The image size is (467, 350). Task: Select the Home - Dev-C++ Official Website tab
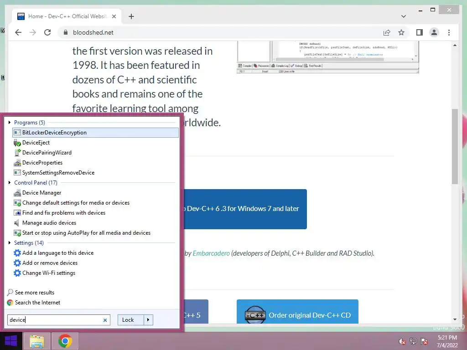point(67,16)
